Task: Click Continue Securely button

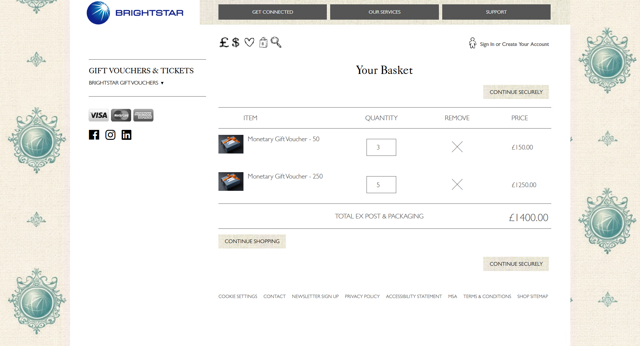Action: [x=516, y=92]
